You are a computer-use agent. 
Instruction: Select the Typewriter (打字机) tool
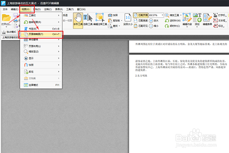point(220,15)
